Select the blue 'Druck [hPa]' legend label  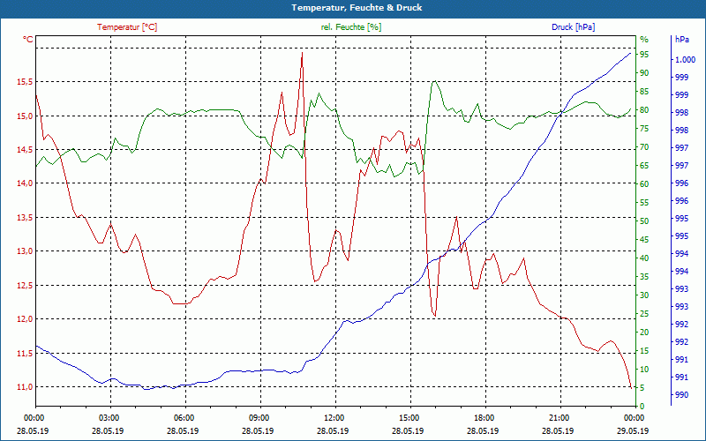point(573,27)
